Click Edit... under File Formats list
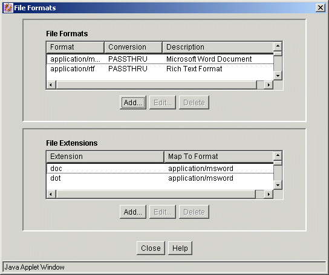Image resolution: width=329 pixels, height=275 pixels. (x=163, y=103)
